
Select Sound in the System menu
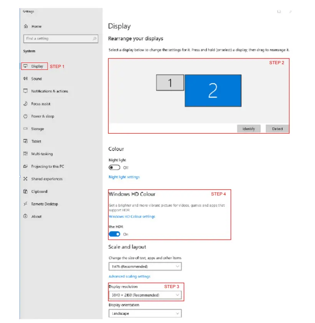point(36,79)
